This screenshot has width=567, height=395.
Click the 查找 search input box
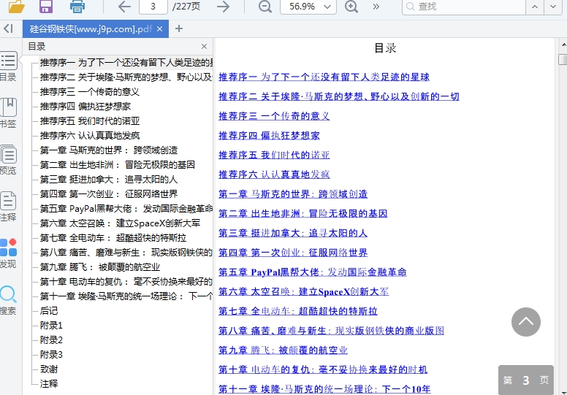(463, 7)
